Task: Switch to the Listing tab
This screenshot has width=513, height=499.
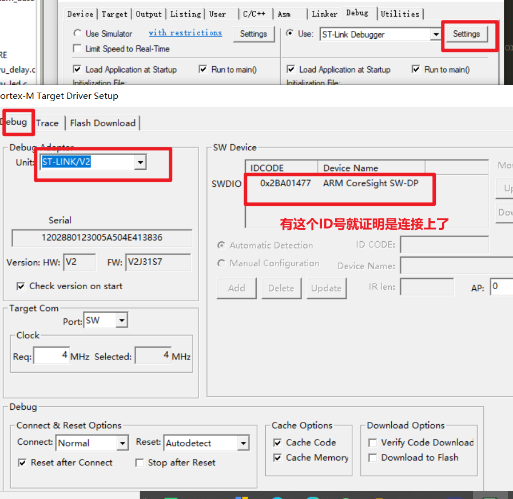Action: tap(185, 14)
